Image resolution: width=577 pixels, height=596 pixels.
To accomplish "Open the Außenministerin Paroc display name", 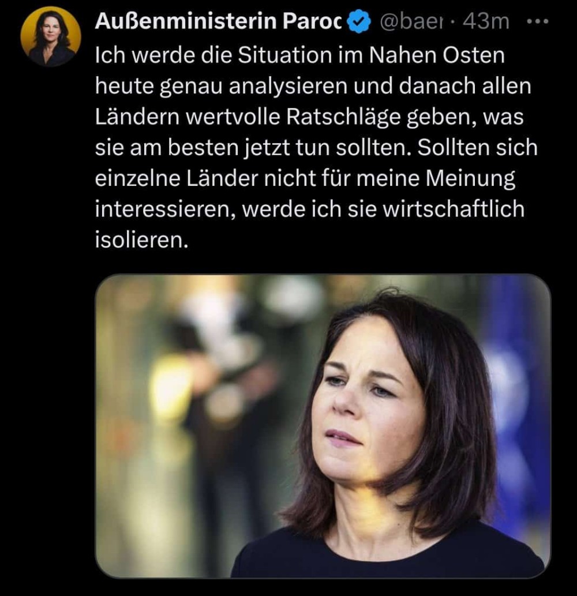I will (219, 21).
